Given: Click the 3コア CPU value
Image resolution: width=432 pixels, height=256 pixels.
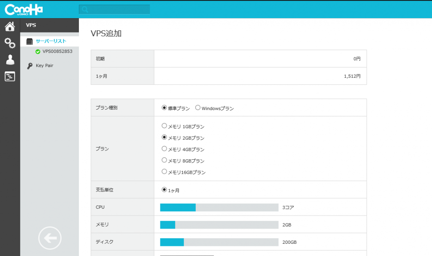Looking at the screenshot, I should point(288,207).
